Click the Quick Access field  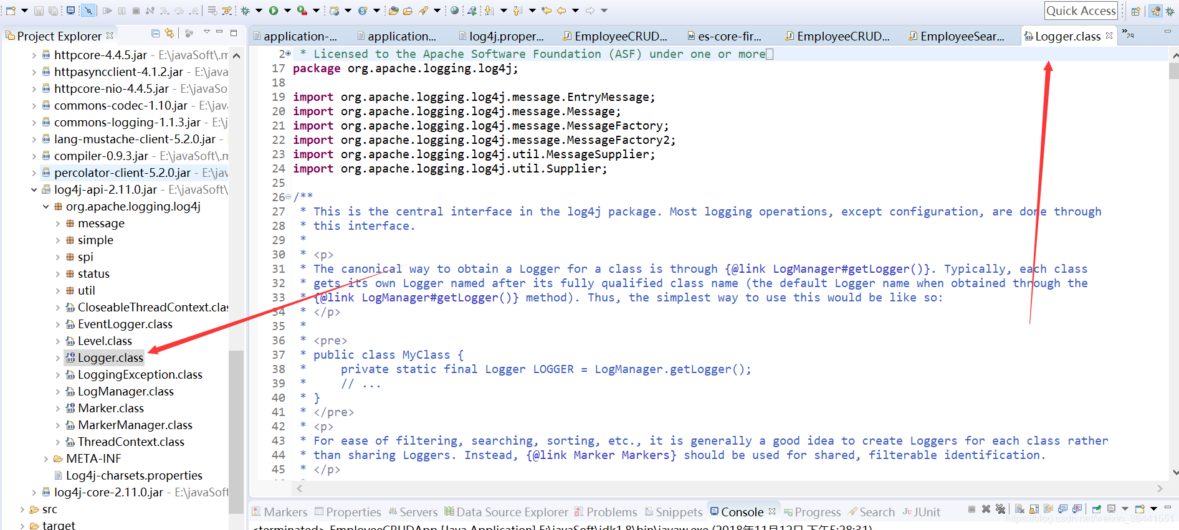(x=1081, y=11)
